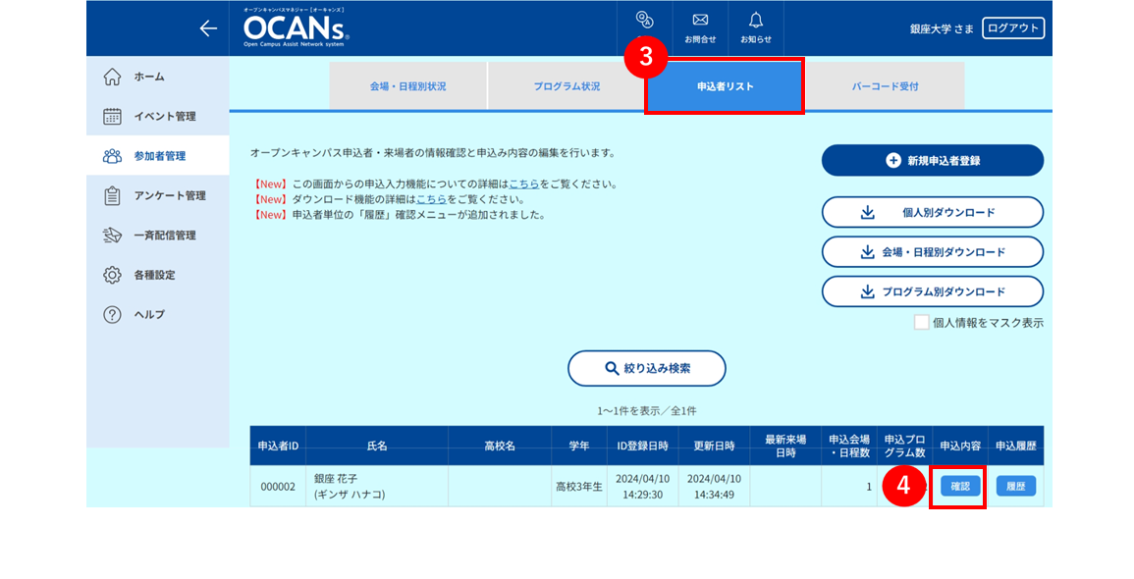Screen dimensions: 1134x579
Task: Enable 個人情報をマスク表示 checkbox
Action: click(x=921, y=323)
